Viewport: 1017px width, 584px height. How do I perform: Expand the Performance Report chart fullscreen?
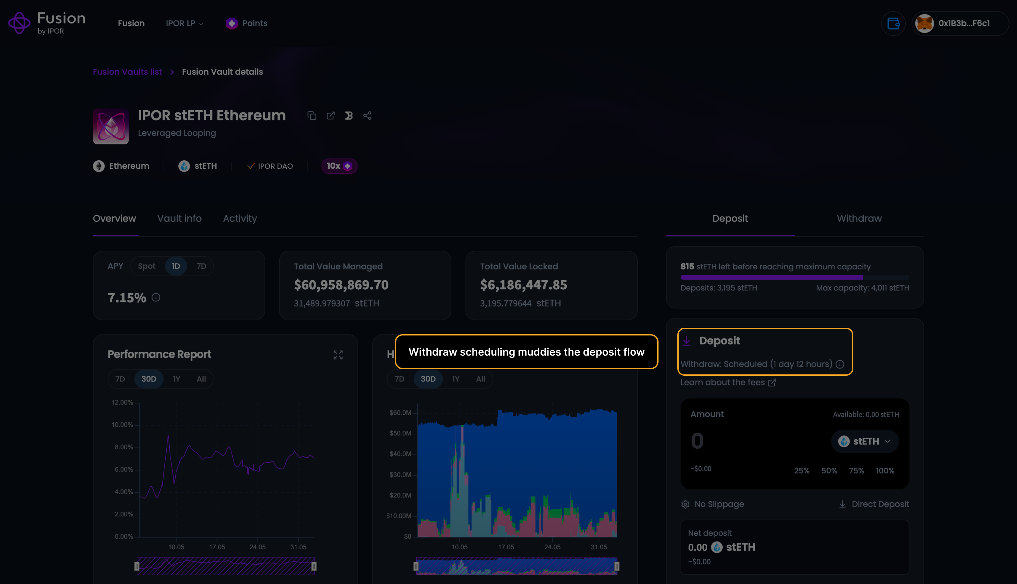pyautogui.click(x=338, y=355)
